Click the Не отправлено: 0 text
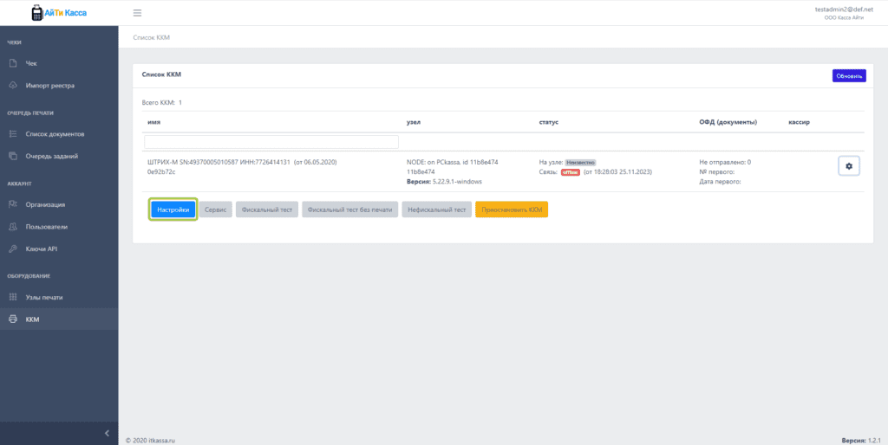Image resolution: width=888 pixels, height=445 pixels. [x=725, y=162]
